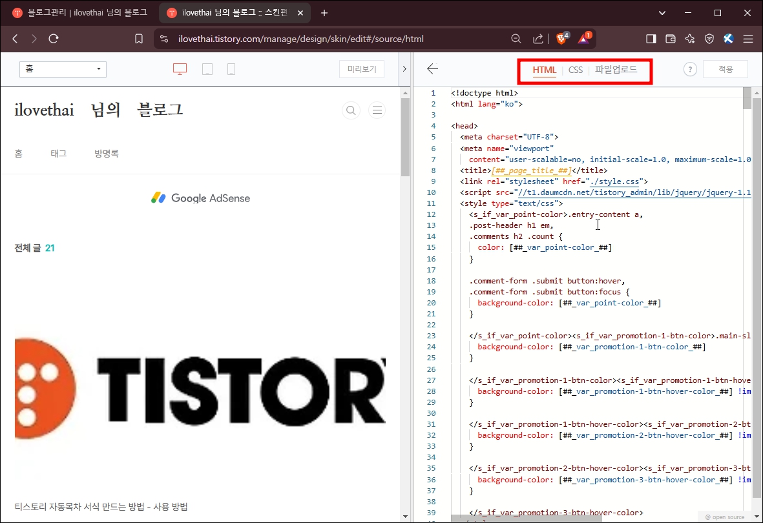Open the Brave Shields lion icon
763x523 pixels.
[x=561, y=39]
